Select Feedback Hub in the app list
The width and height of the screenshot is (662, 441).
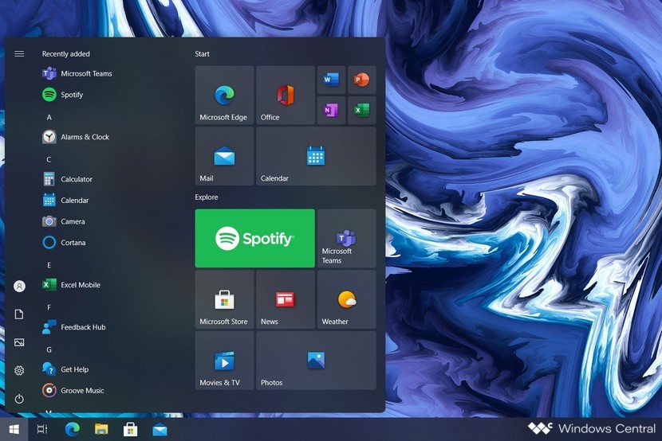pyautogui.click(x=83, y=327)
